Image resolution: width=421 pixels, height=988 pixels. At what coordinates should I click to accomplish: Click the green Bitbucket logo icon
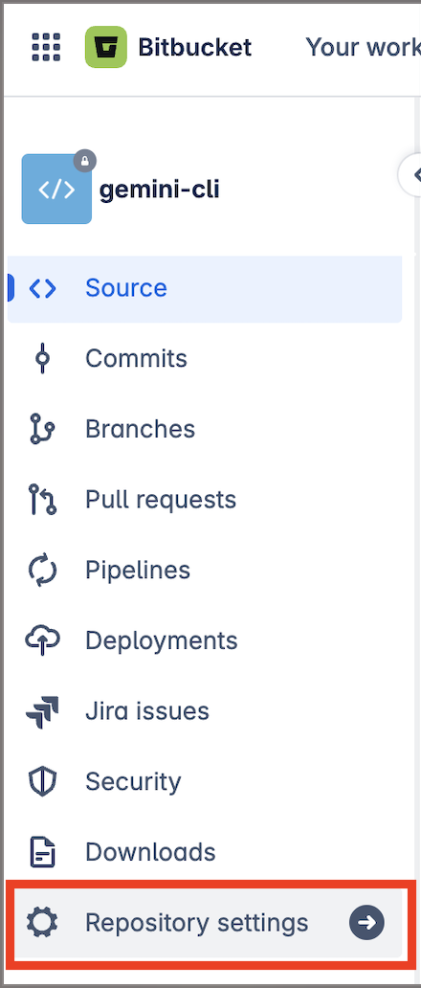click(x=105, y=47)
